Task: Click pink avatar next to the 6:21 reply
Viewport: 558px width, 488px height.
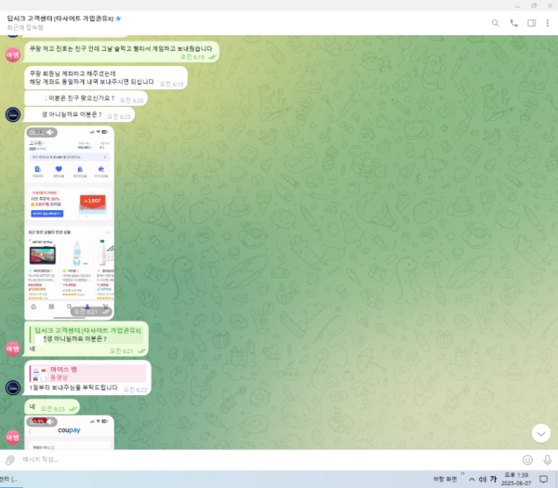Action: click(13, 349)
